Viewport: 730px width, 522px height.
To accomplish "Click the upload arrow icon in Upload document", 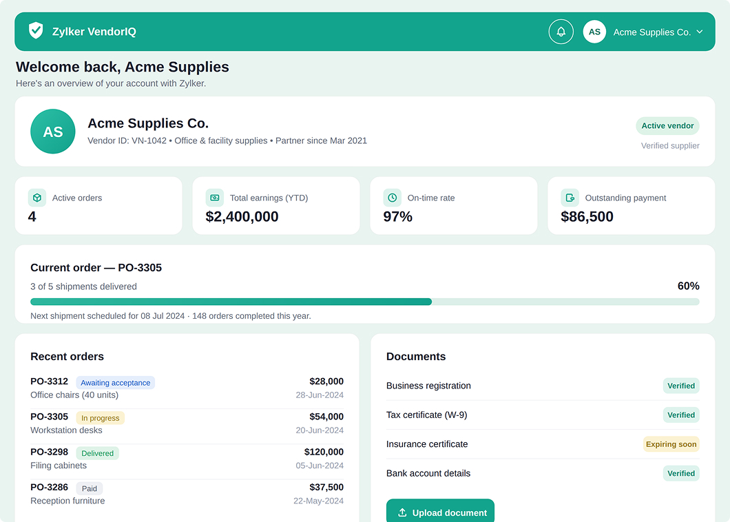I will (x=402, y=512).
